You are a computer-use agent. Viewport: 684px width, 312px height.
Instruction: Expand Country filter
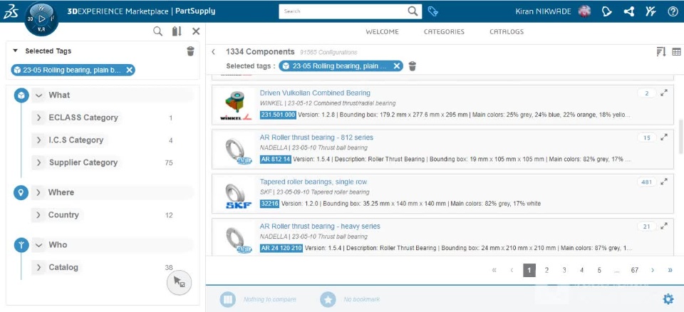(x=38, y=214)
